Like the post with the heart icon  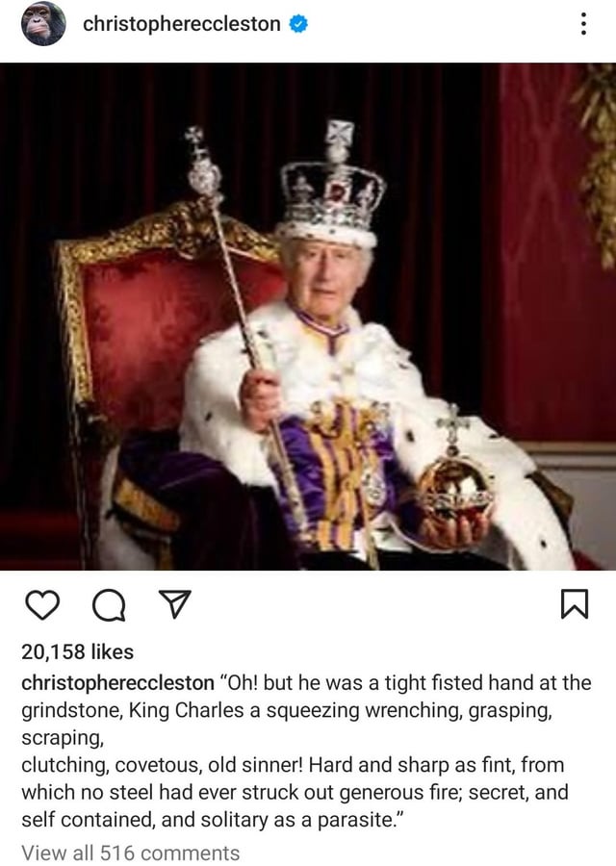point(42,605)
